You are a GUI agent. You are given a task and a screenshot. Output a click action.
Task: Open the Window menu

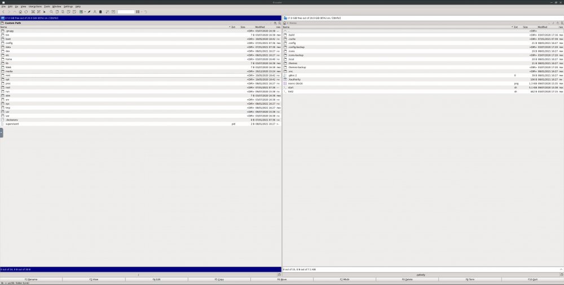56,6
